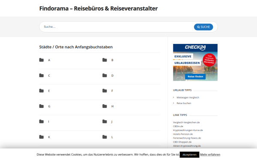This screenshot has height=160, width=257.
Task: Open cities starting with letter H
Action: tap(112, 106)
